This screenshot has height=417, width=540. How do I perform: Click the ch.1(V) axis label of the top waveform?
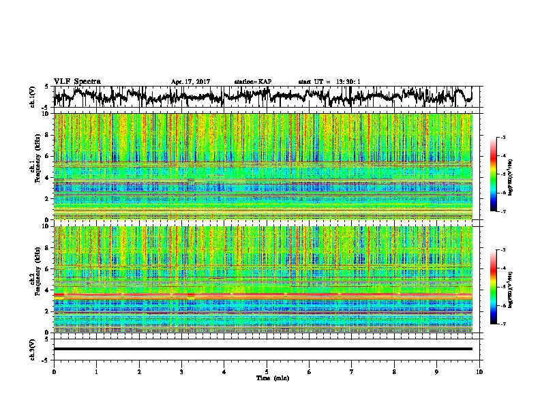tap(33, 97)
